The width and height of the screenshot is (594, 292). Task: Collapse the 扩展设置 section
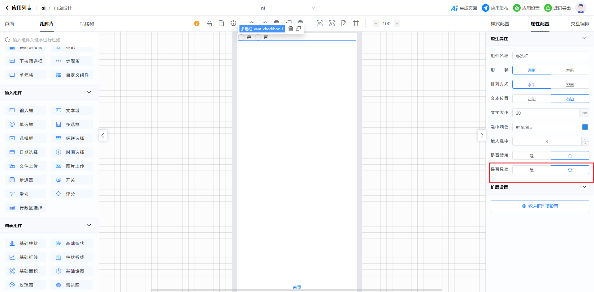(584, 187)
